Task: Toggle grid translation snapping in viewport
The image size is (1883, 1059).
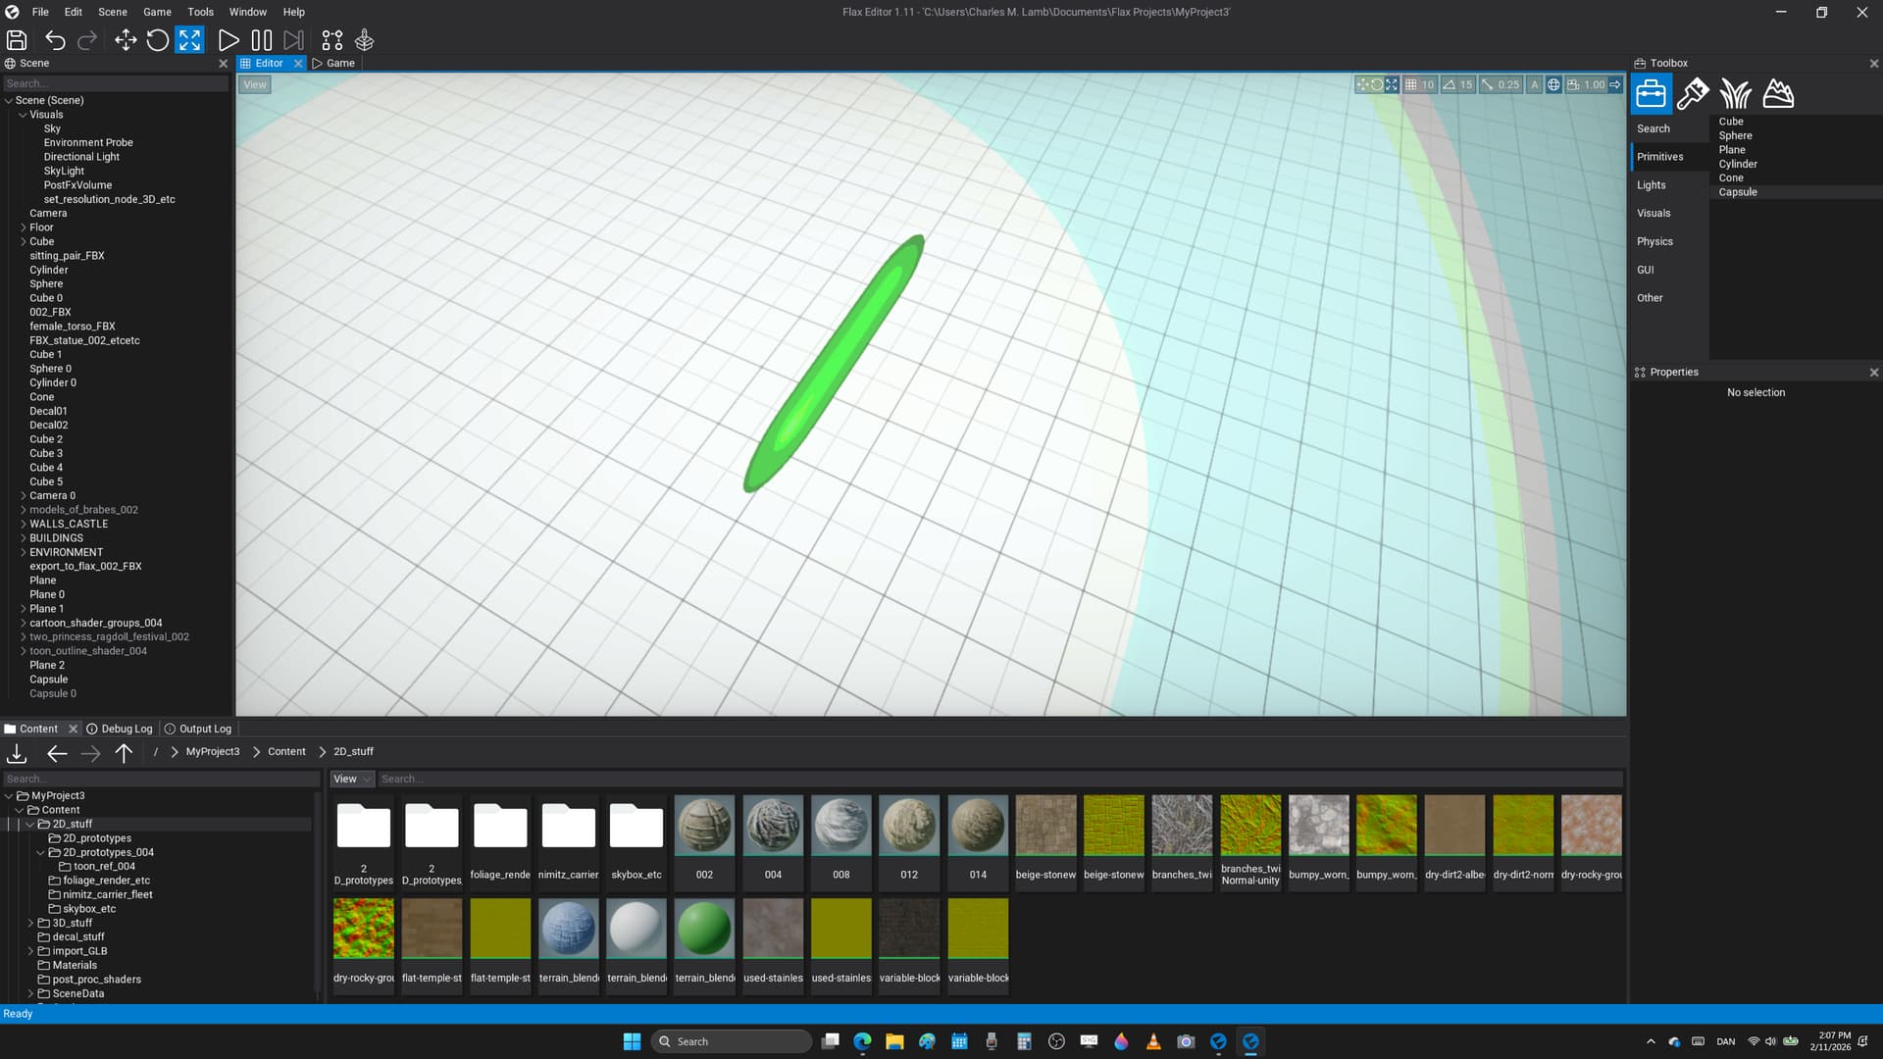Action: [x=1410, y=84]
